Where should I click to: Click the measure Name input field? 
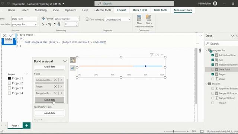point(24,19)
